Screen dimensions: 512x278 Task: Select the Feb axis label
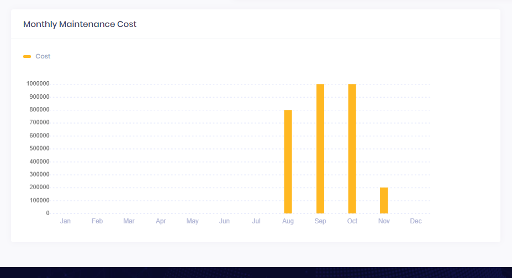pyautogui.click(x=97, y=221)
